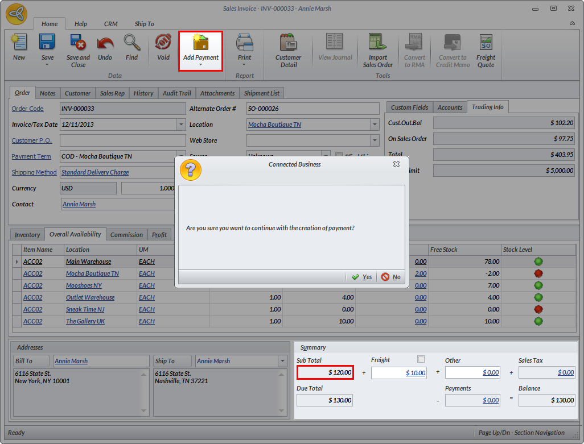Image resolution: width=584 pixels, height=444 pixels.
Task: Open the CRM ribbon tab
Action: [x=110, y=24]
